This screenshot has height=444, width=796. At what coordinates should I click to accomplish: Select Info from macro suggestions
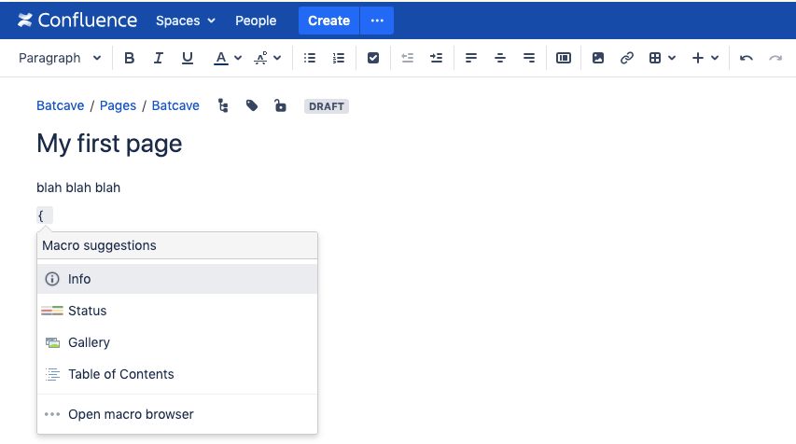(79, 279)
